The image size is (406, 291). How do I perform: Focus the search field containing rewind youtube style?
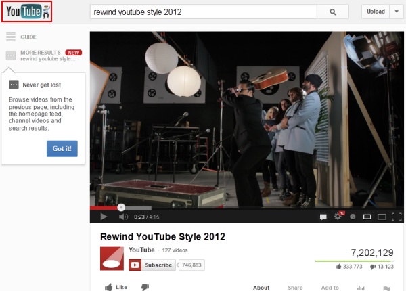click(204, 12)
